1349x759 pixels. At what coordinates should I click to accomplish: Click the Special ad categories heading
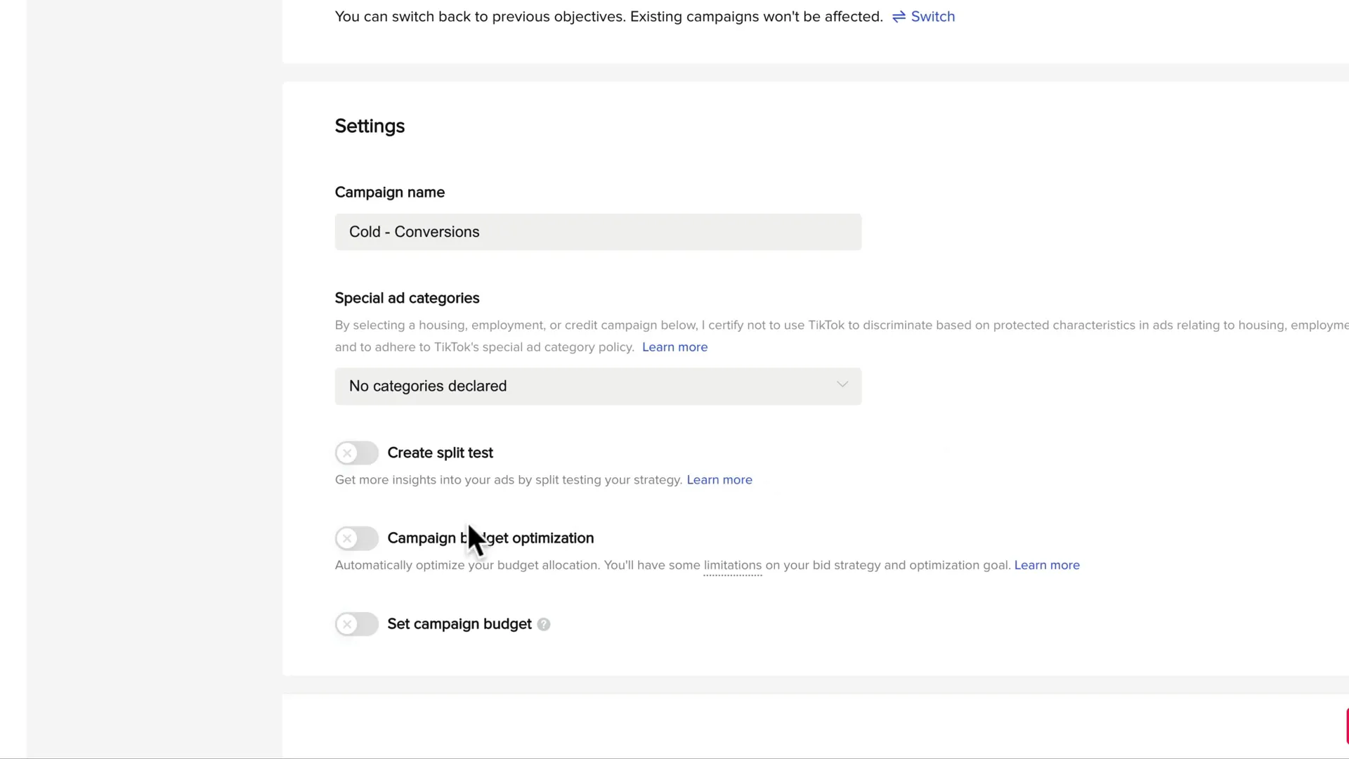click(407, 298)
